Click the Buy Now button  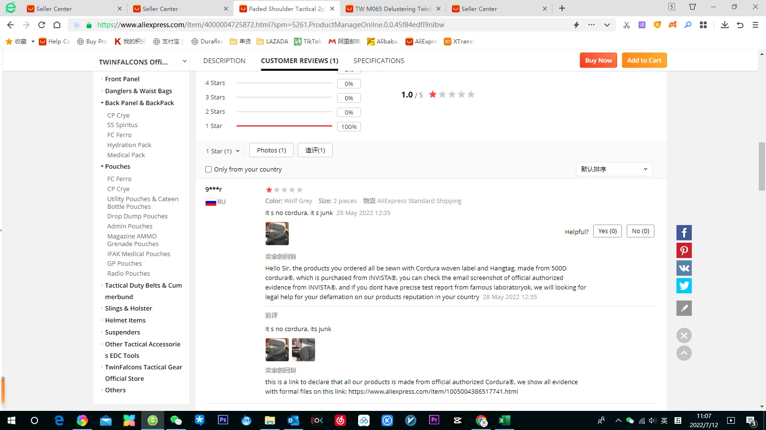[598, 60]
